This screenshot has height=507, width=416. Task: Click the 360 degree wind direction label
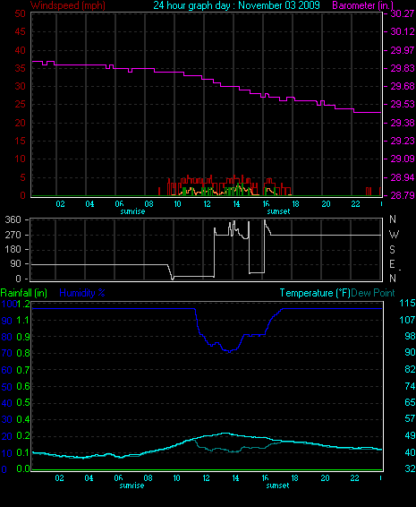coord(13,219)
